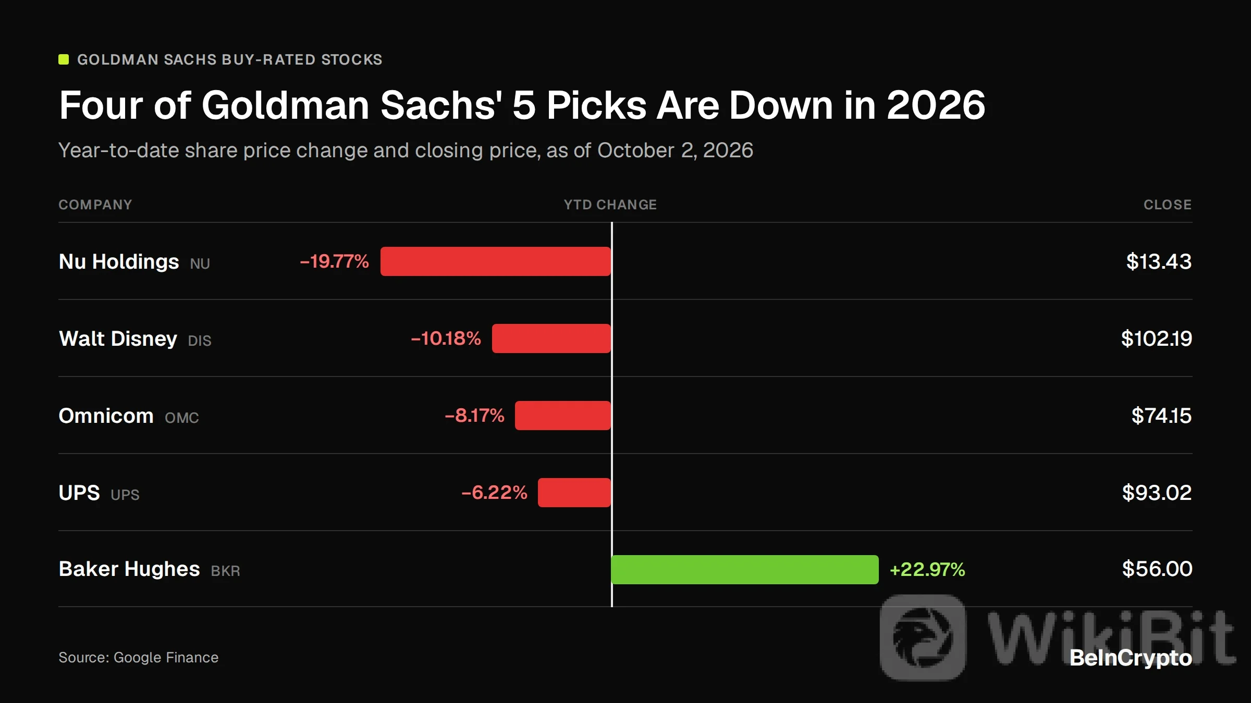This screenshot has width=1251, height=703.
Task: Click the +22.97% change value
Action: click(x=927, y=570)
